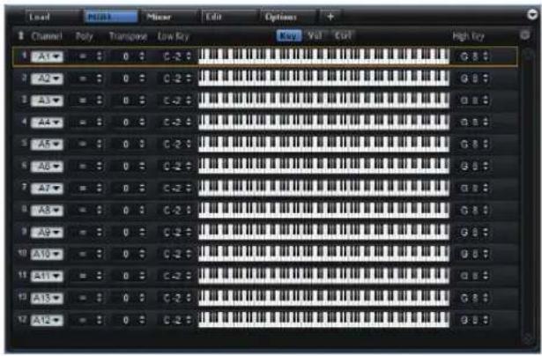The height and width of the screenshot is (356, 542).
Task: Click the key range keyboard of part 1
Action: 324,56
